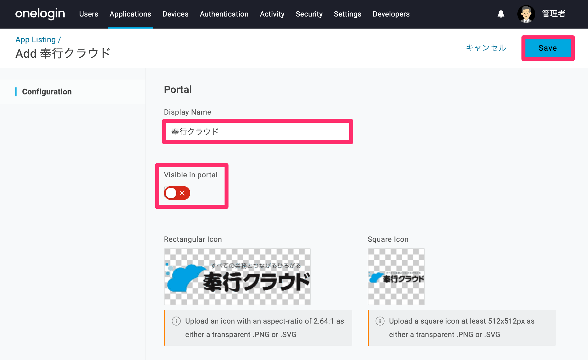The image size is (588, 360).
Task: Click the user avatar picture
Action: pyautogui.click(x=526, y=14)
